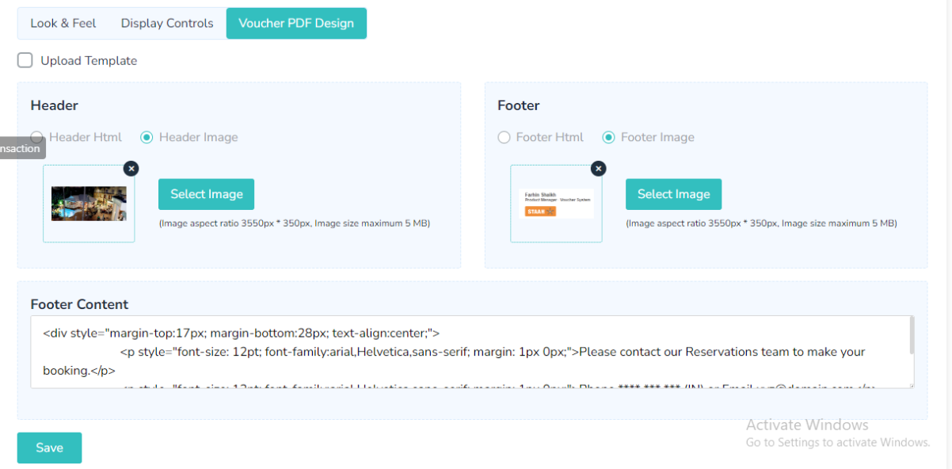Screen dimensions: 952x469
Task: Remove the footer image with the X icon
Action: coord(599,168)
